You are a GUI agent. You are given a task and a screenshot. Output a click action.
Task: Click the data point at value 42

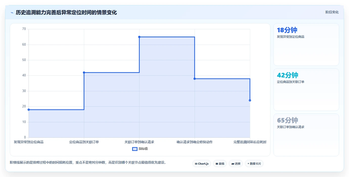coord(84,73)
